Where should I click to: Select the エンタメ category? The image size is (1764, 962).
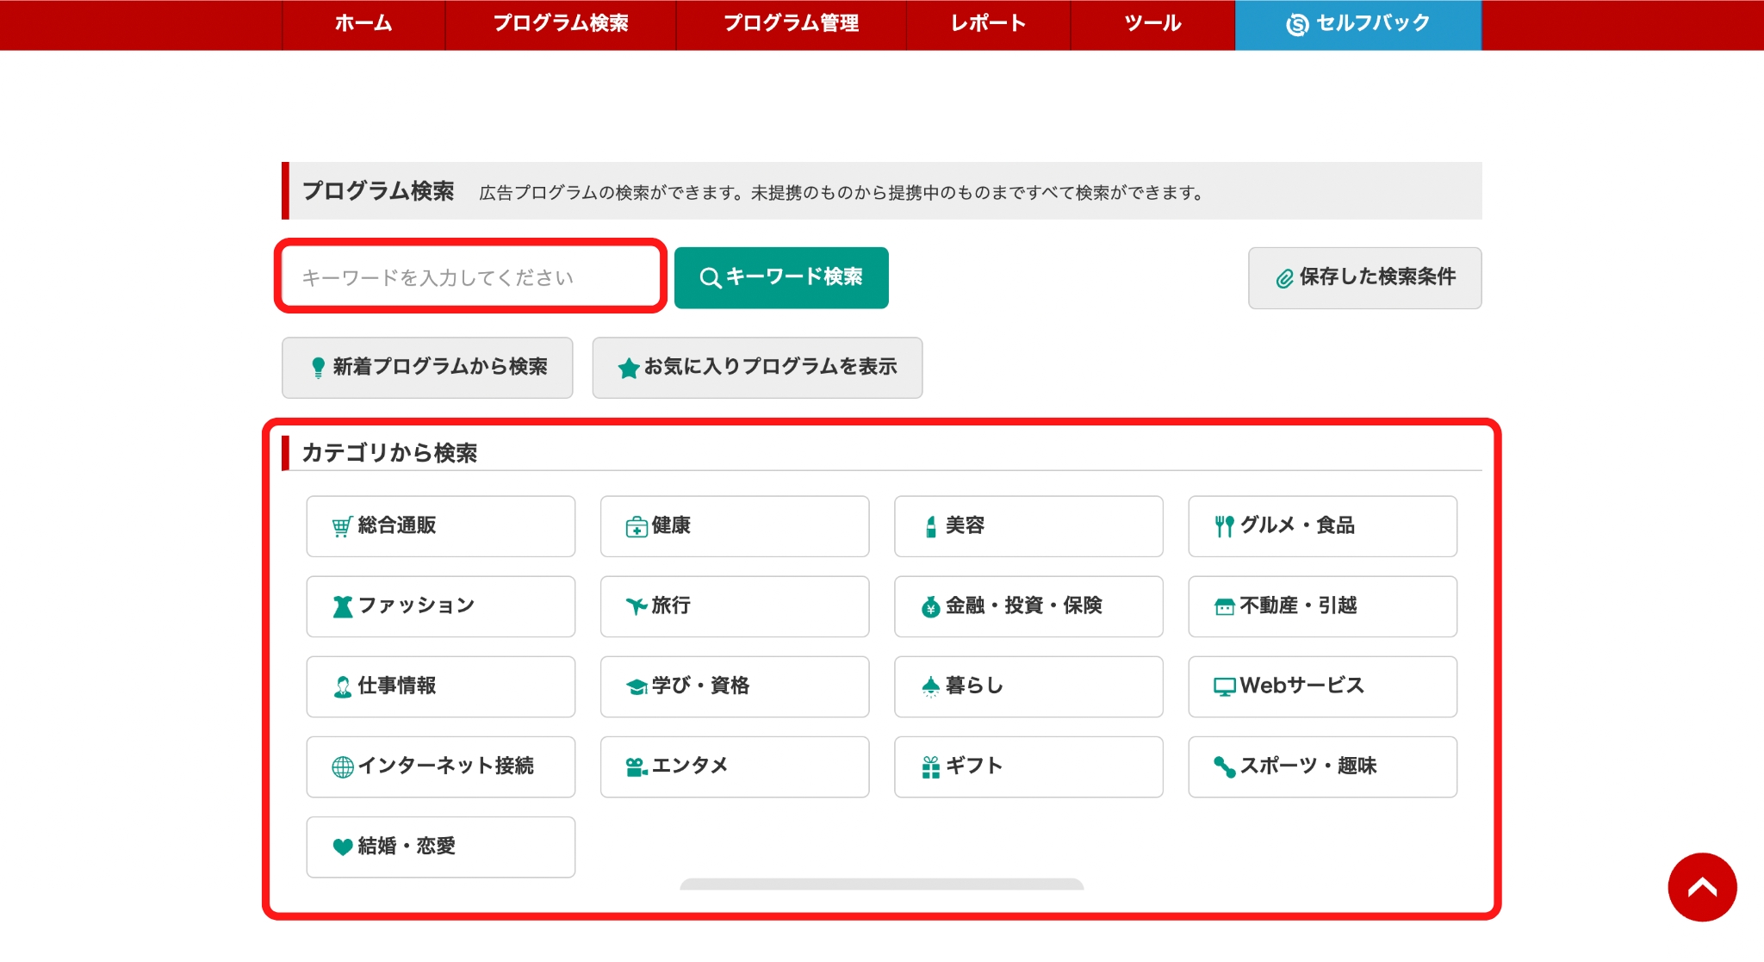pos(735,766)
